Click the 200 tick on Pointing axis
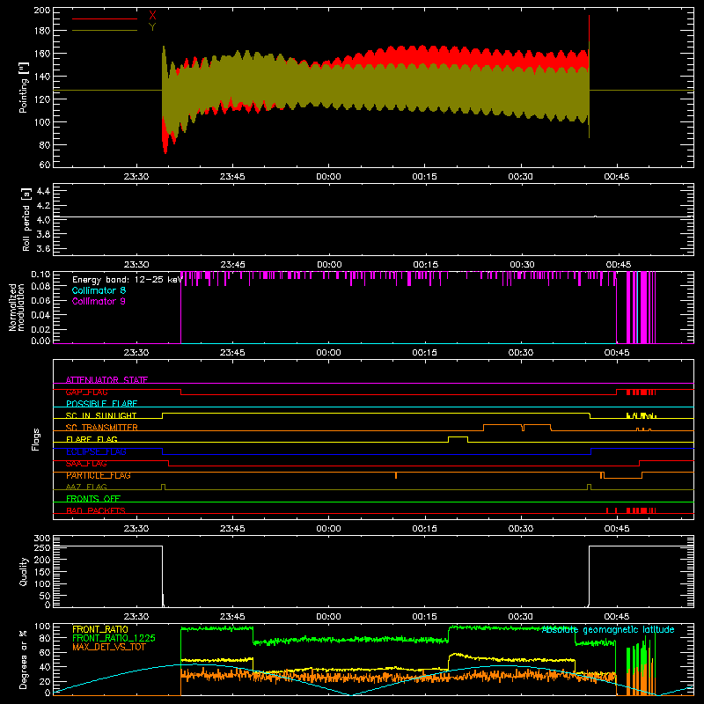704x704 pixels. 41,10
